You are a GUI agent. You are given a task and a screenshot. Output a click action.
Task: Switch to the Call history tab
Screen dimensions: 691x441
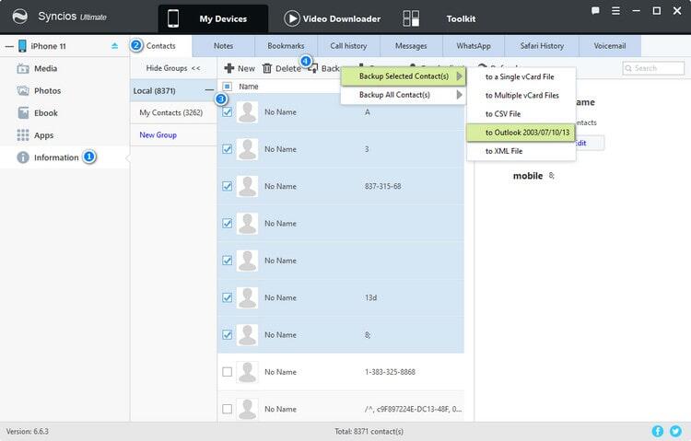click(x=348, y=45)
